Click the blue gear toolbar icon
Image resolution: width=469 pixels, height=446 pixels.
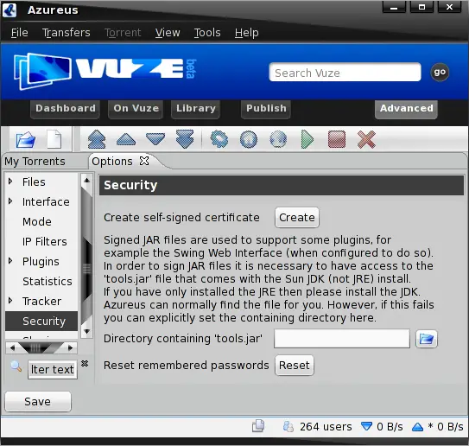219,139
